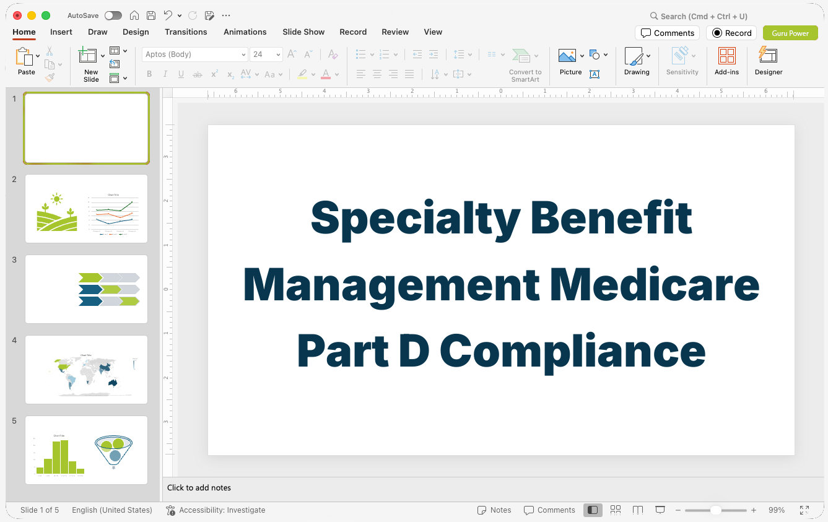This screenshot has width=828, height=522.
Task: Toggle the AutoSave switch
Action: click(113, 15)
